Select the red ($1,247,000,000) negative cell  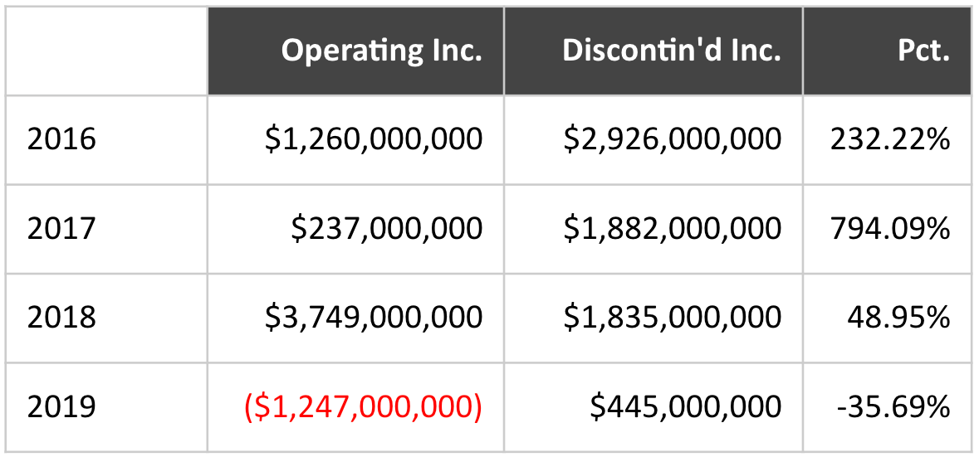coord(363,406)
